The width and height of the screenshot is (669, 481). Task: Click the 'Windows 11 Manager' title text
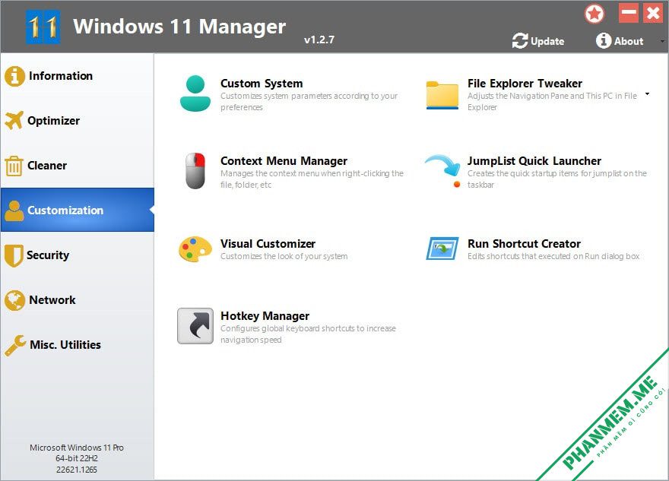179,27
